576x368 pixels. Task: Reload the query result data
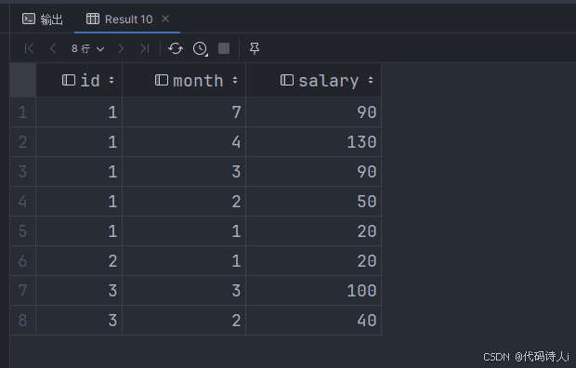[x=176, y=48]
